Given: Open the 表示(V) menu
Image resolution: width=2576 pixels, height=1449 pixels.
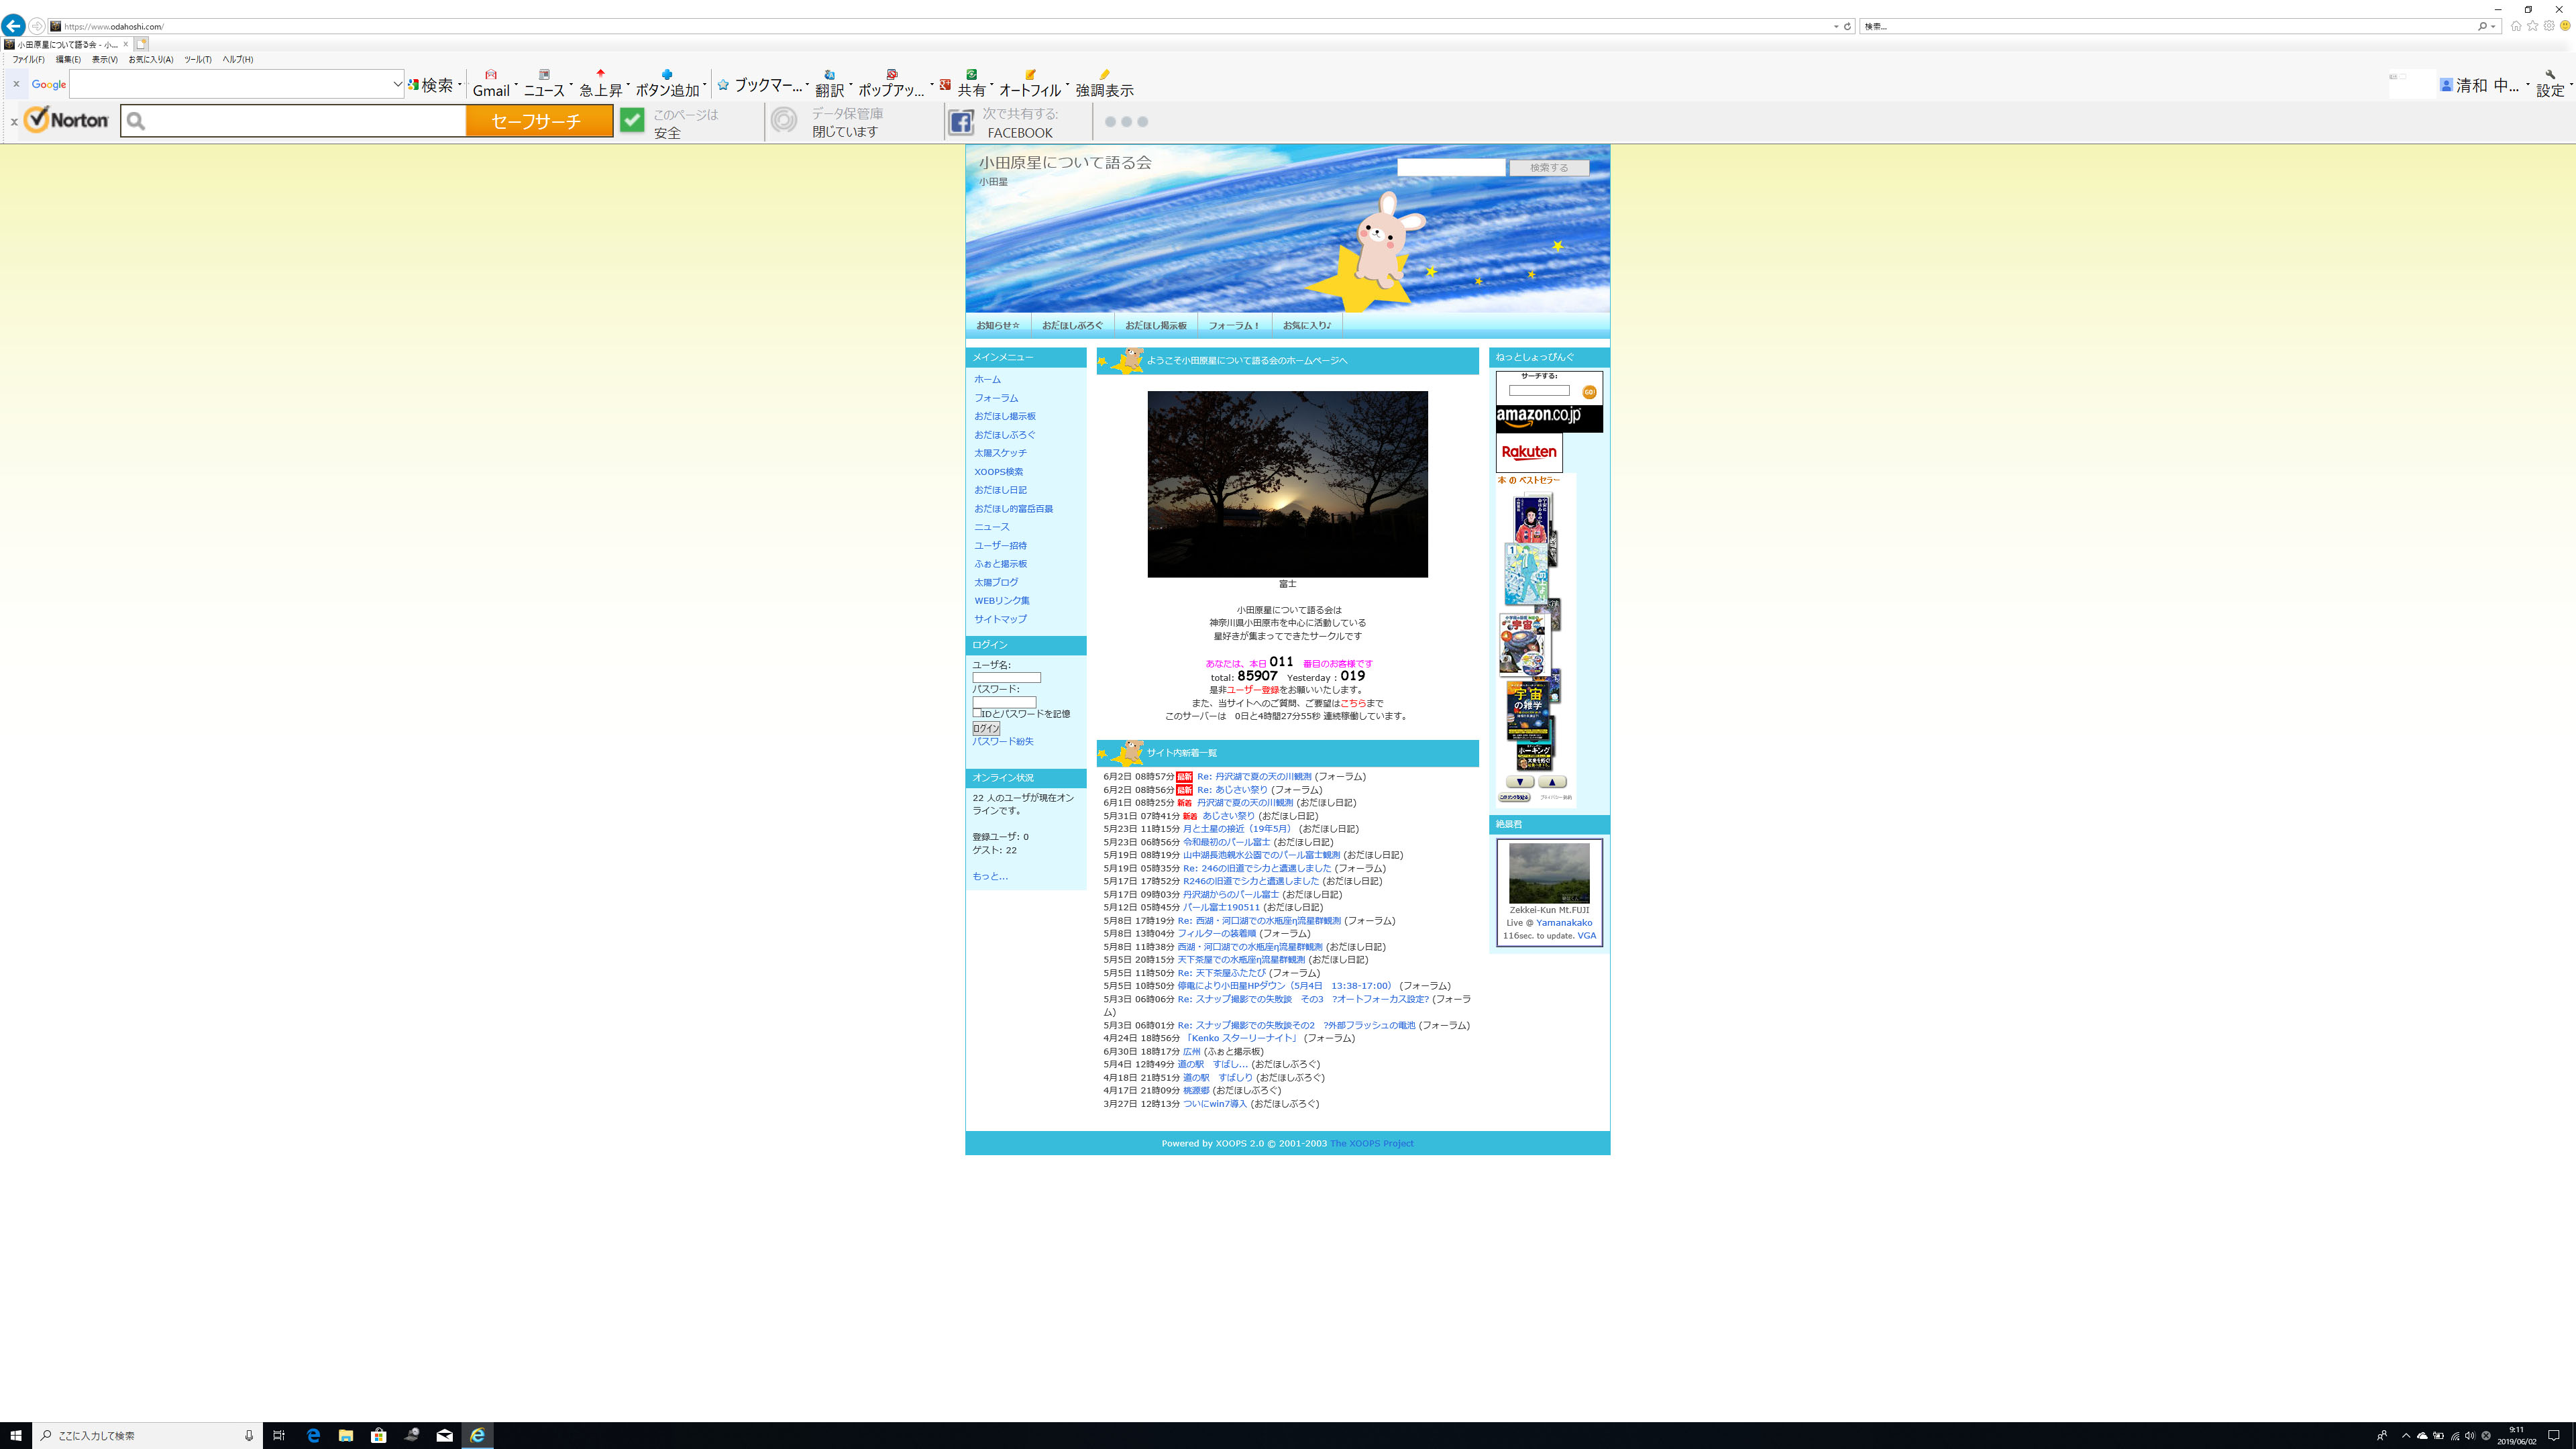Looking at the screenshot, I should [105, 60].
